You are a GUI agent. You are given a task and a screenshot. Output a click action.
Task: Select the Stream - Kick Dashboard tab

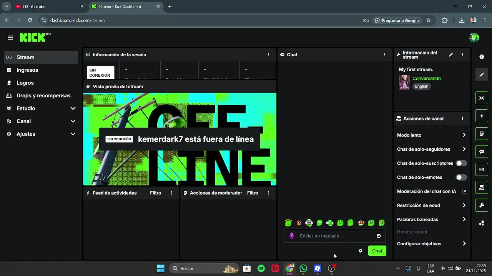(126, 7)
